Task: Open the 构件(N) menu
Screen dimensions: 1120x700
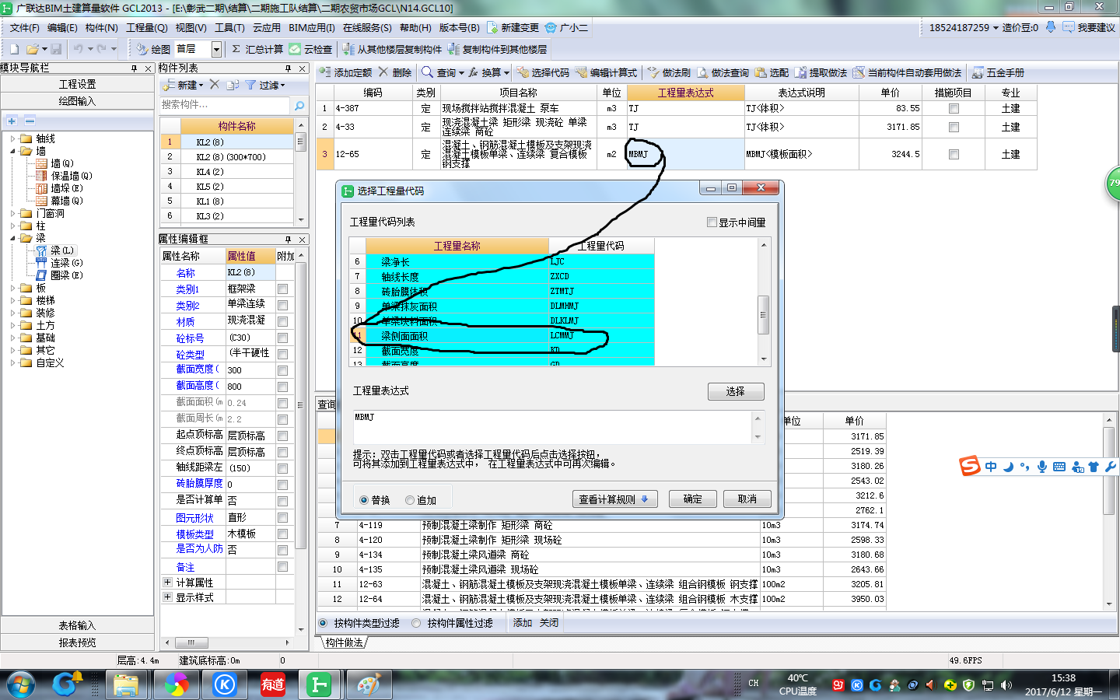Action: pos(102,27)
